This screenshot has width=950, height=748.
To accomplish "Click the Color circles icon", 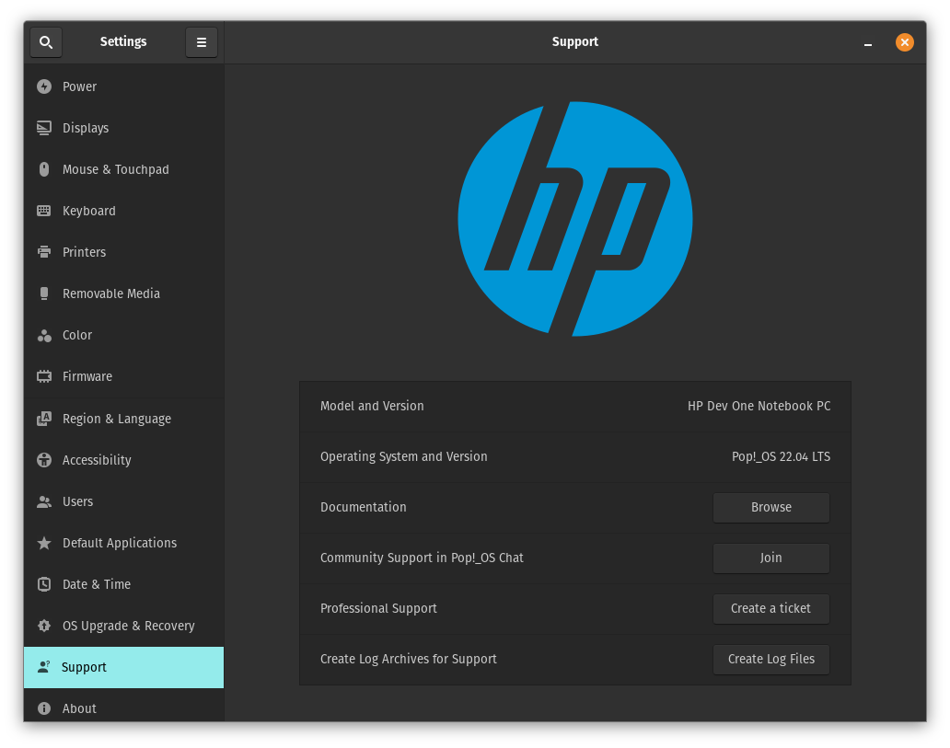I will (44, 335).
